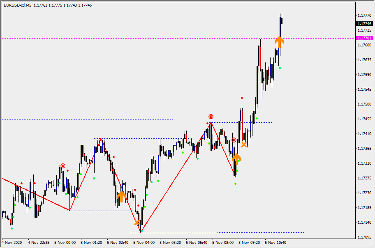Click the 4 Nov 2020 date label
The width and height of the screenshot is (375, 248).
12,242
